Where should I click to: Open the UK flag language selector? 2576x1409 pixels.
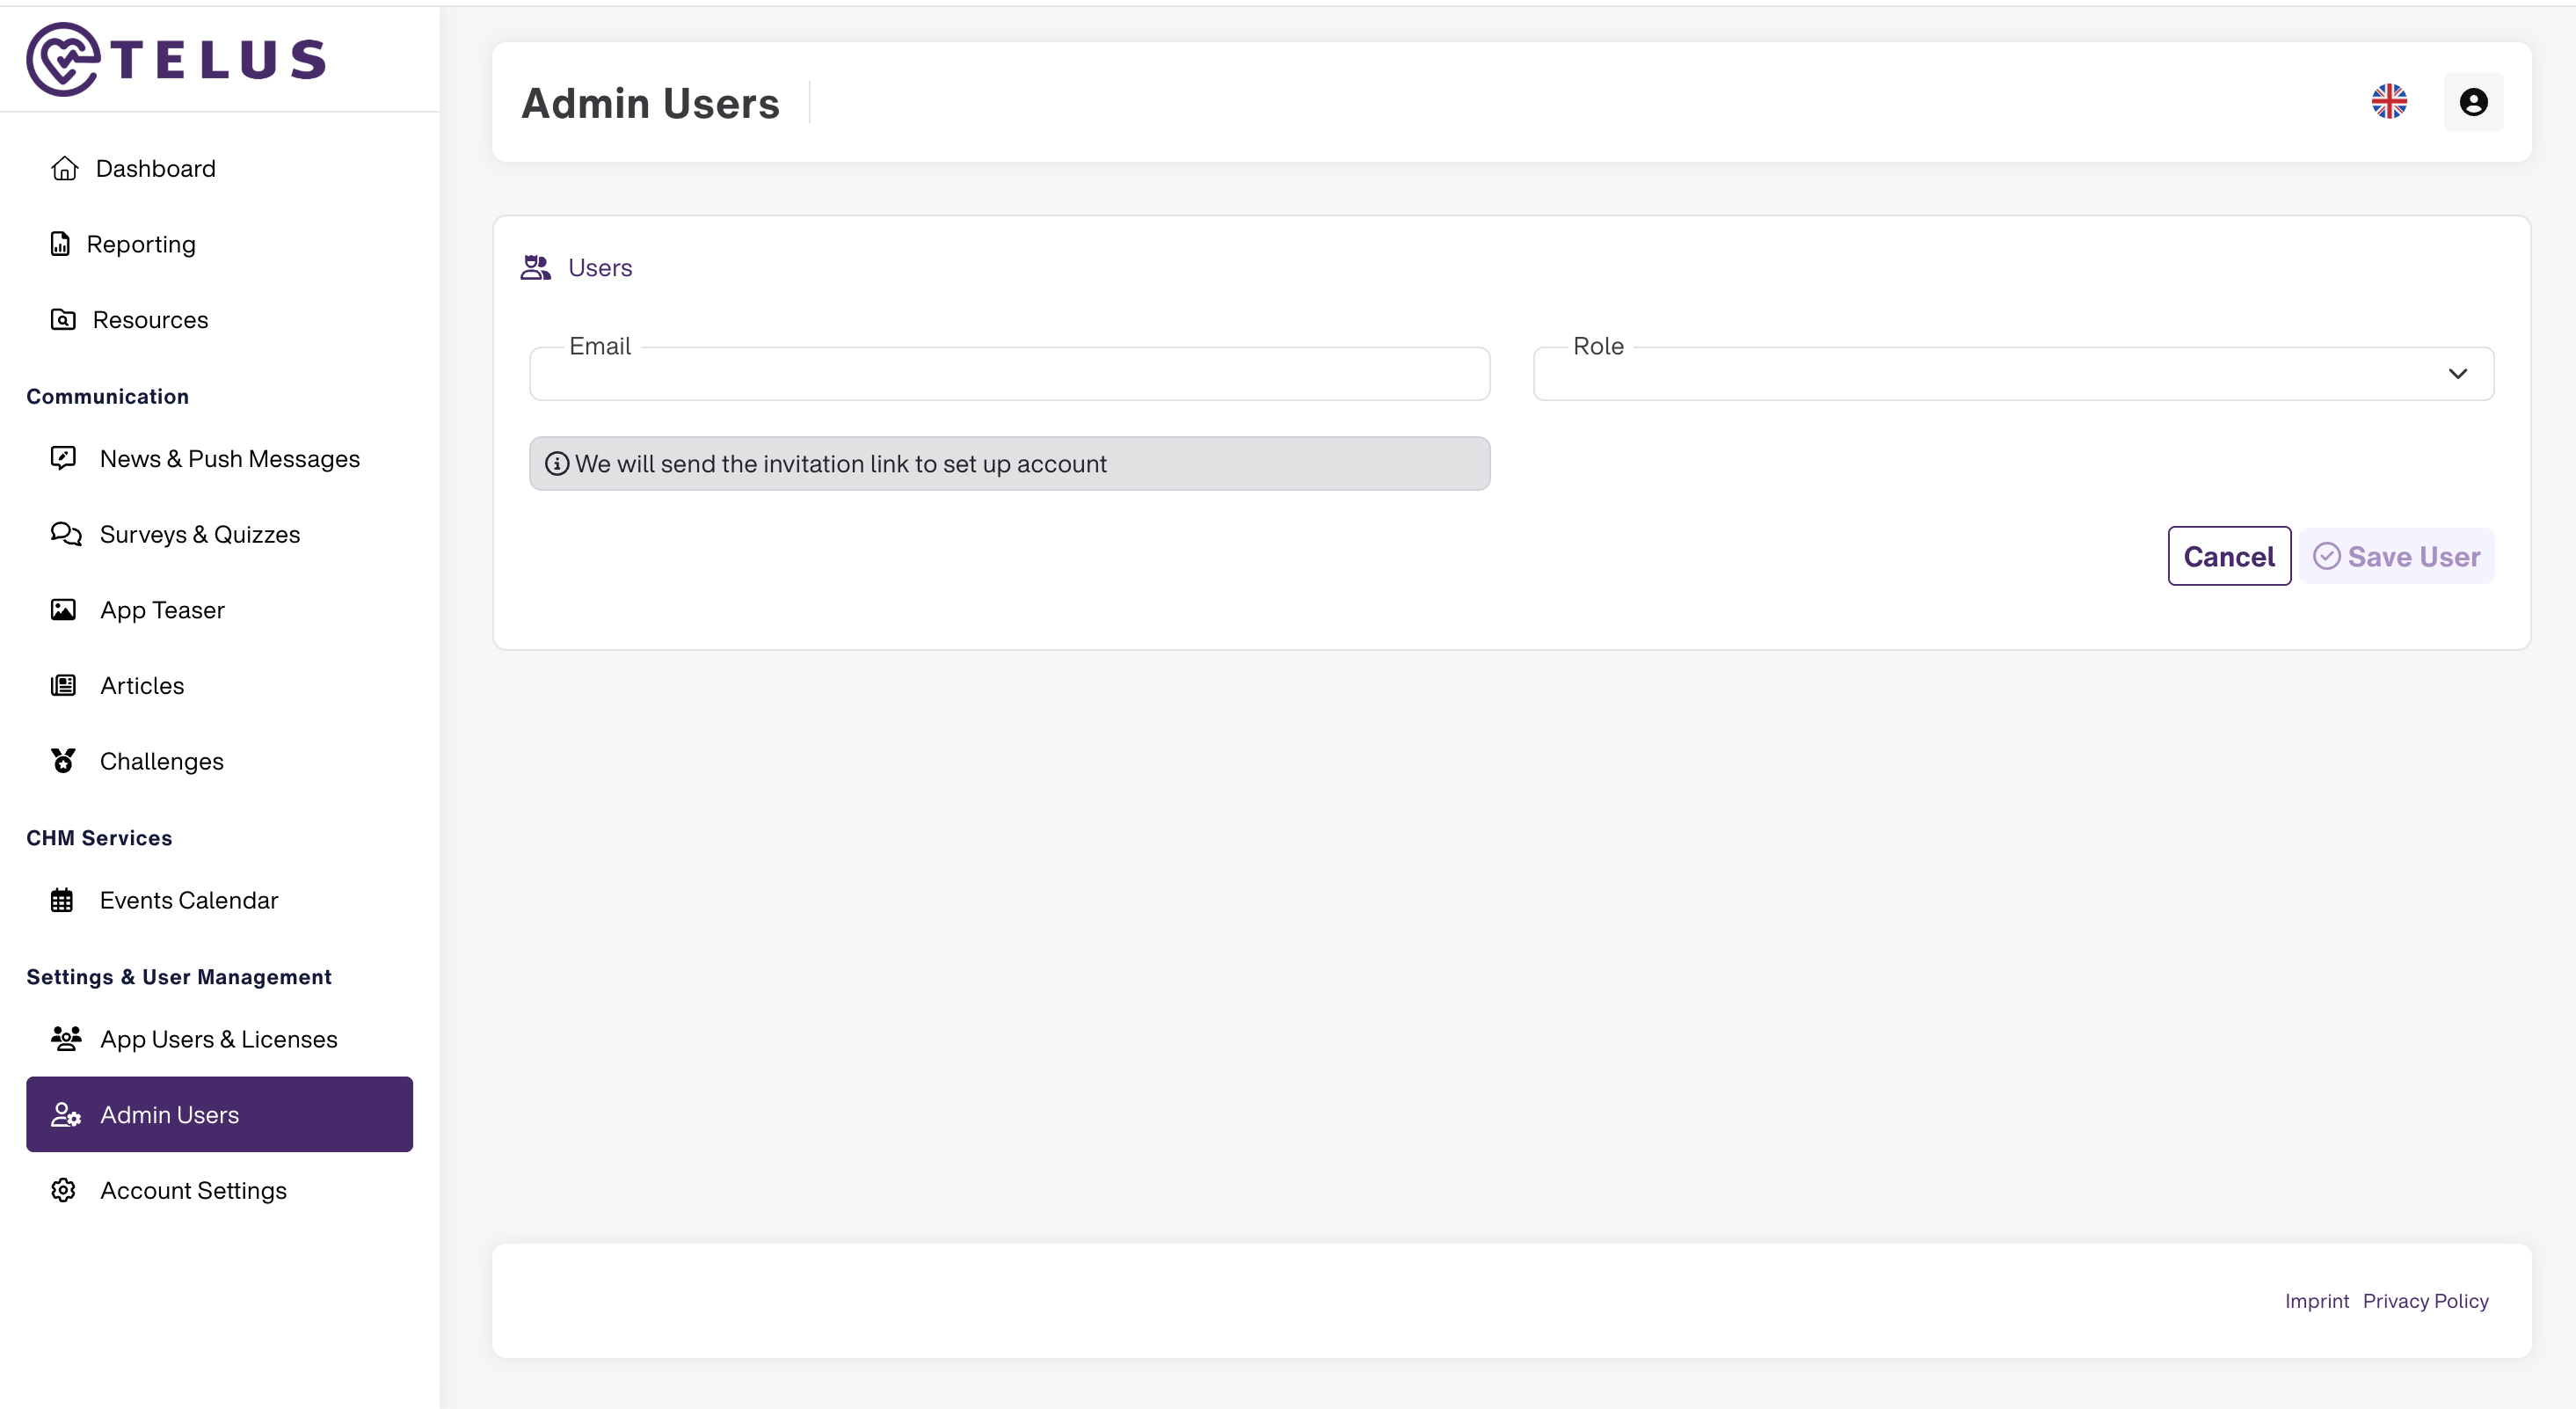(2389, 102)
